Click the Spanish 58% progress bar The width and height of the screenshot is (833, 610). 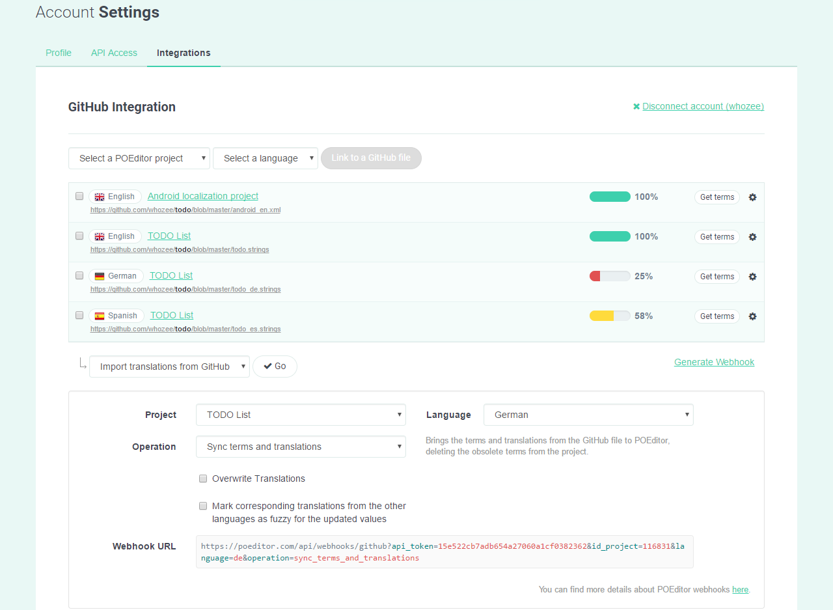tap(610, 316)
